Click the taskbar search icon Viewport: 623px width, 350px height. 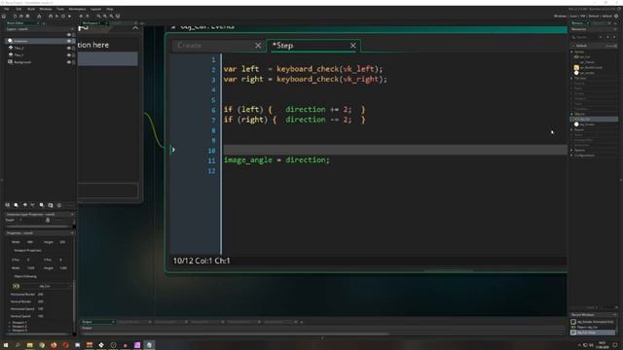coord(18,345)
